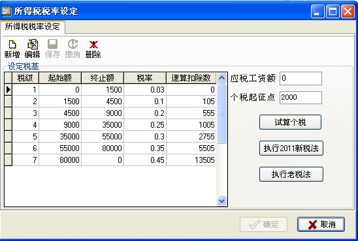Image resolution: width=358 pixels, height=241 pixels.
Task: Click the 保存 (save) toolbar icon
Action: pos(52,48)
